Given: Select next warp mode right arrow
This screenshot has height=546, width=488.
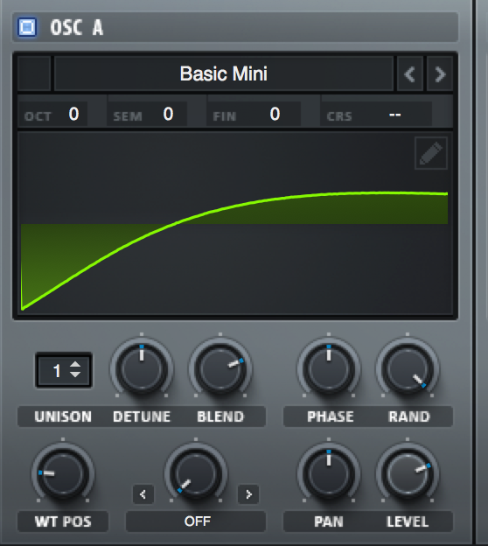Looking at the screenshot, I should pyautogui.click(x=248, y=494).
